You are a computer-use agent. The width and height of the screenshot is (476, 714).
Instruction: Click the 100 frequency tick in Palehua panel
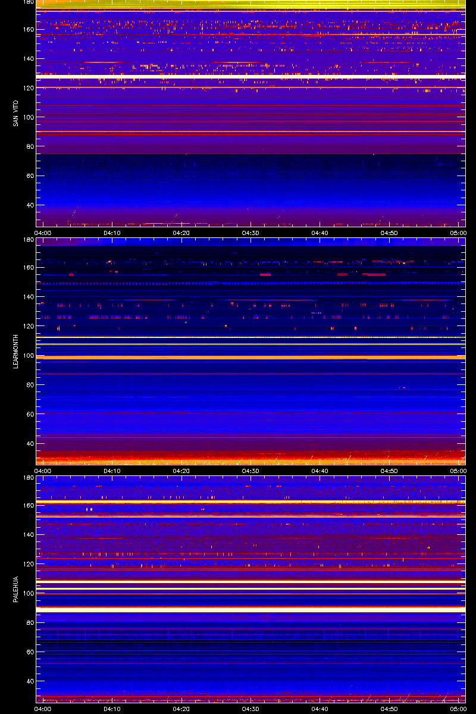click(x=29, y=593)
